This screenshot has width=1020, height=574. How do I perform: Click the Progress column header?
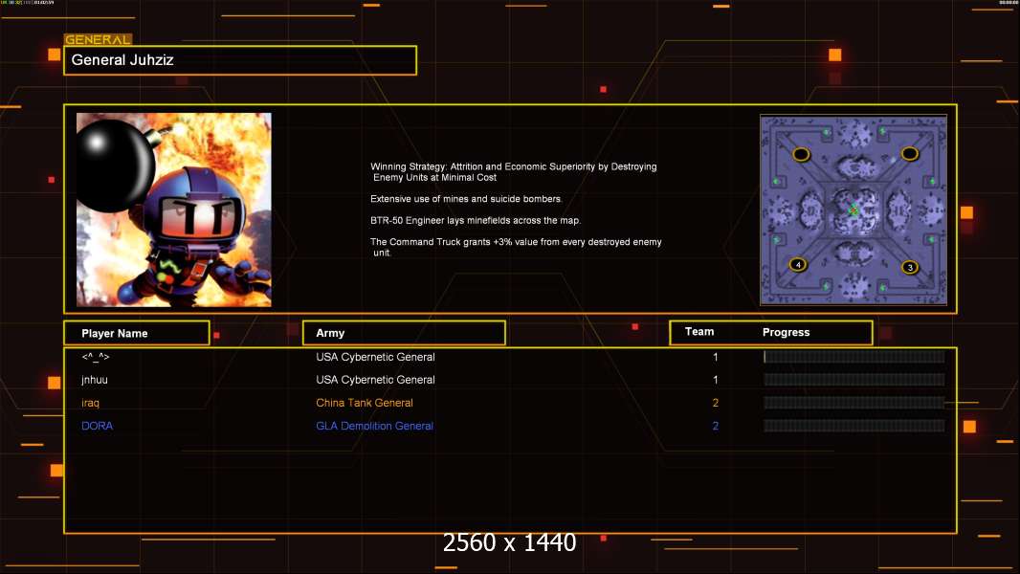[786, 332]
